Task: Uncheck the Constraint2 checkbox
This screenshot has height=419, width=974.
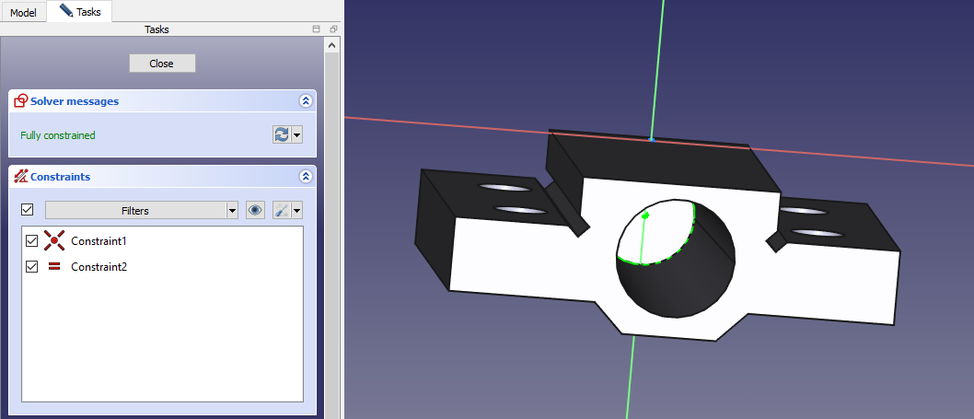Action: [32, 267]
